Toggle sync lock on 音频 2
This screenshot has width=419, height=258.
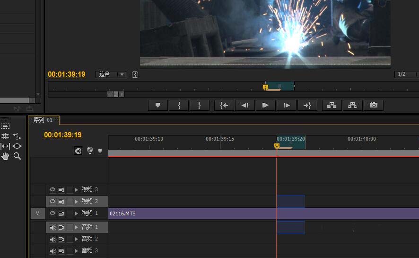tap(61, 239)
